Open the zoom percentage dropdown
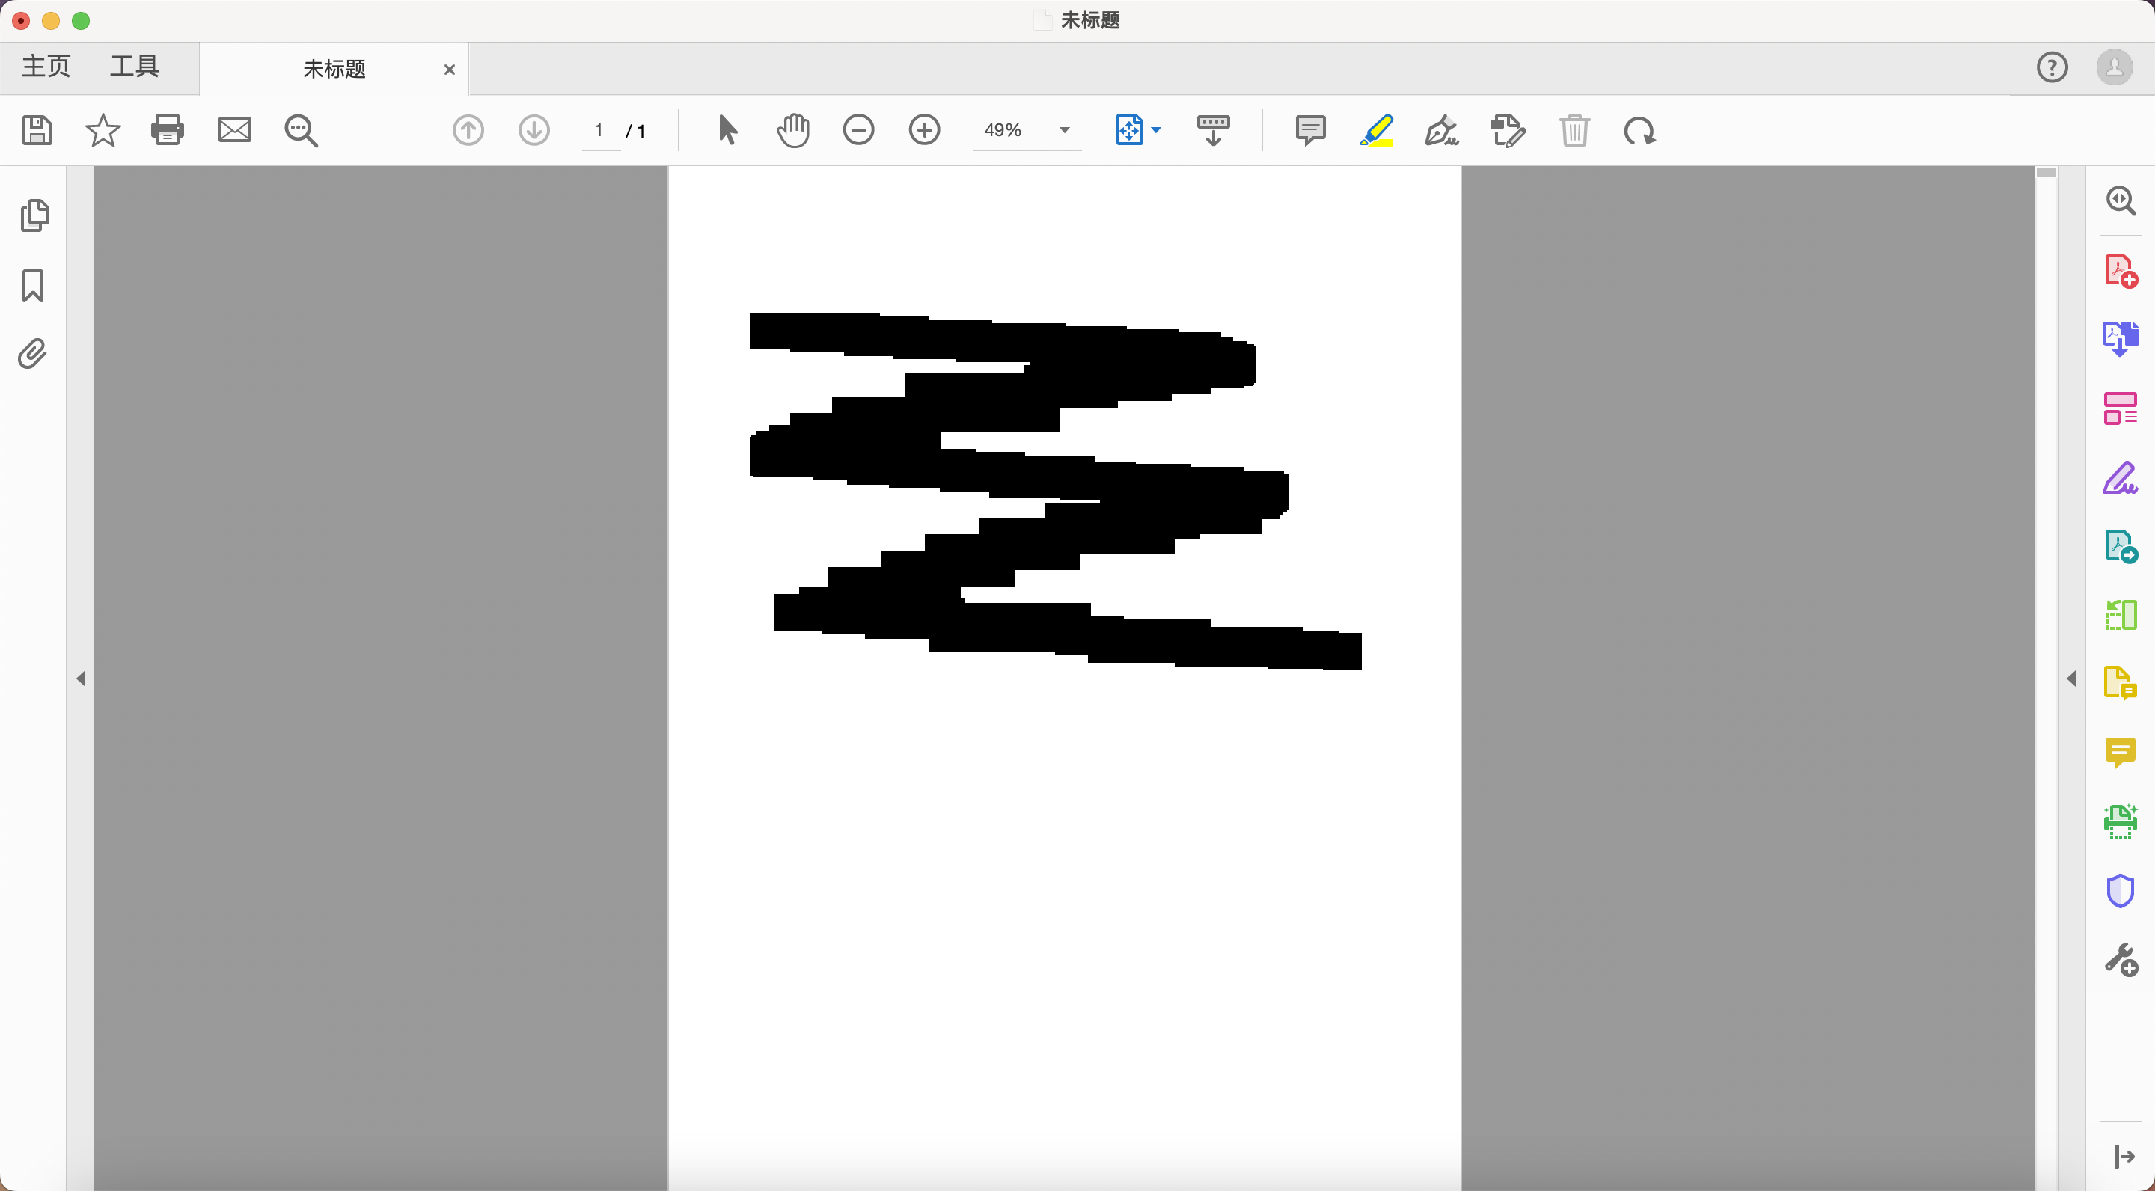Image resolution: width=2155 pixels, height=1191 pixels. click(1064, 130)
